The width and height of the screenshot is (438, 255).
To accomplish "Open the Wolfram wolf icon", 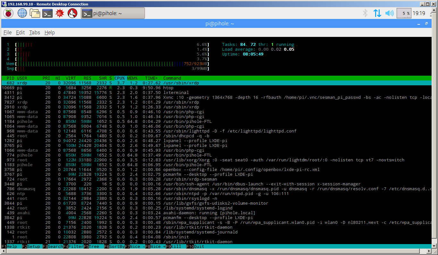I will pos(72,13).
